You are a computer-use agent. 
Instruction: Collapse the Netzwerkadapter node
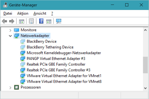pyautogui.click(x=10, y=36)
